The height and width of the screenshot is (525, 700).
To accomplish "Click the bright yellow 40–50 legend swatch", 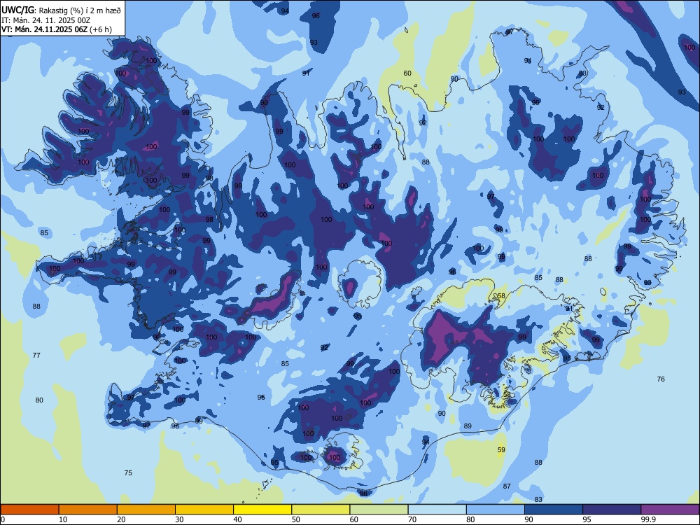I will tap(262, 510).
